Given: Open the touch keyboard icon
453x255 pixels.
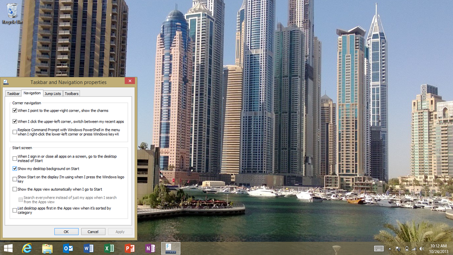Looking at the screenshot, I should pyautogui.click(x=379, y=248).
